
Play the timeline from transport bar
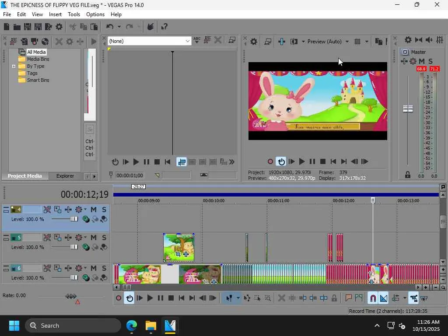[x=150, y=298]
